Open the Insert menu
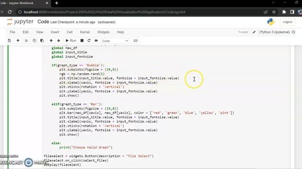The image size is (302, 169). click(x=55, y=32)
